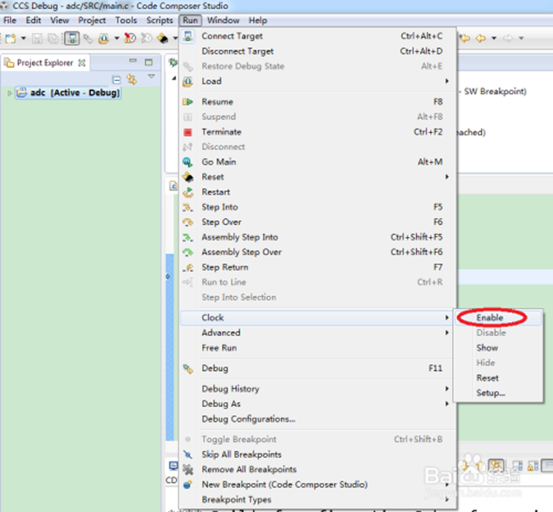Viewport: 553px width, 512px height.
Task: Click Reset in the Clock submenu
Action: coord(498,378)
